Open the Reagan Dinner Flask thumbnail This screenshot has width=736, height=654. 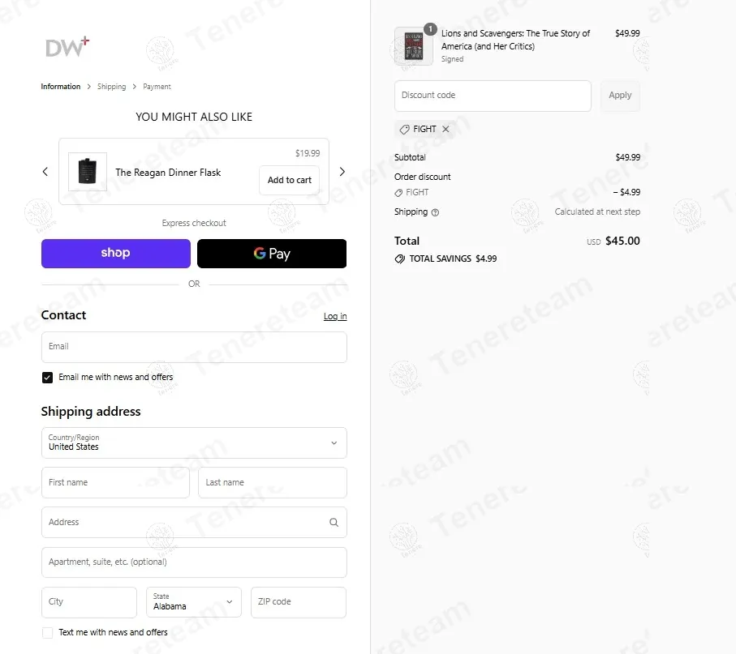pos(88,172)
